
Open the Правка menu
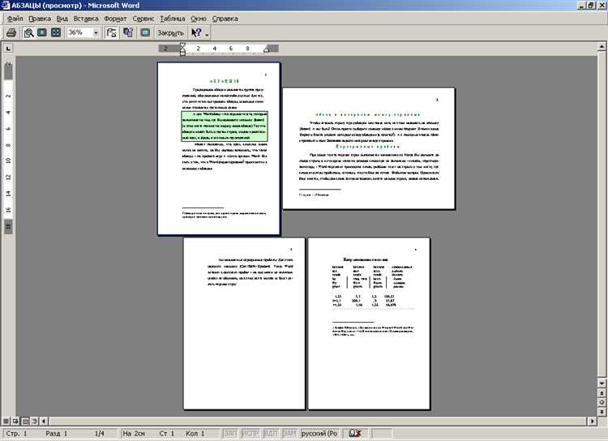(40, 19)
